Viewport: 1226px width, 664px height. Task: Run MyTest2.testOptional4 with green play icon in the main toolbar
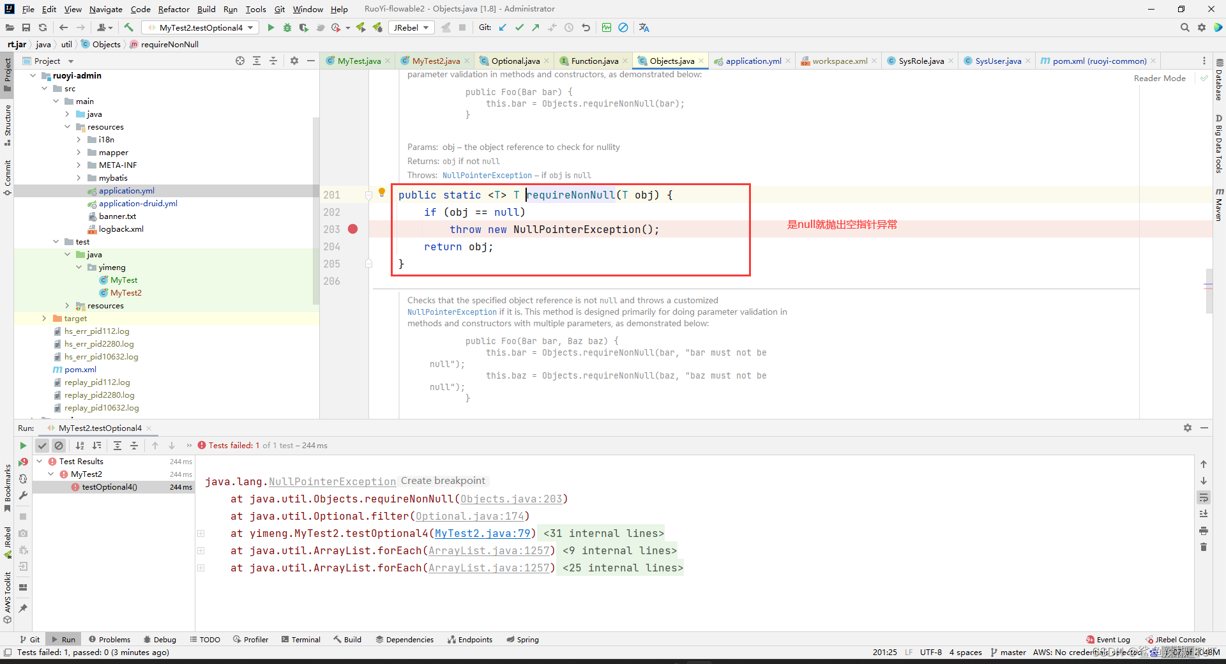point(271,27)
